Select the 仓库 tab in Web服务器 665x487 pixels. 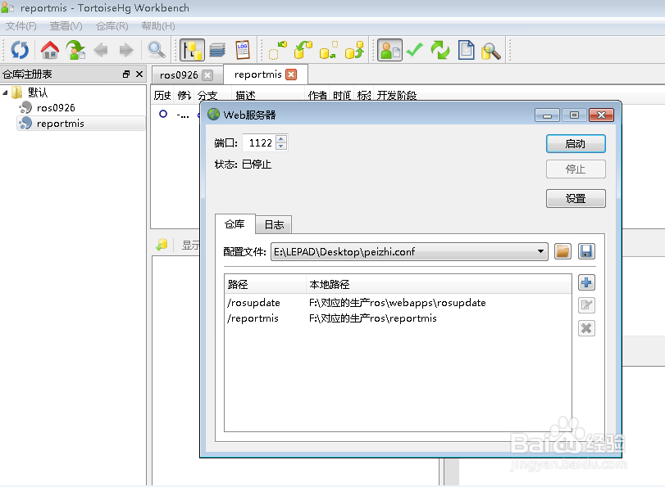click(x=235, y=224)
